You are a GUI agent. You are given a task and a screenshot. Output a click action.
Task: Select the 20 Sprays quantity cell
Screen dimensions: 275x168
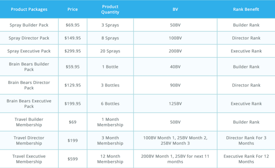click(x=110, y=51)
